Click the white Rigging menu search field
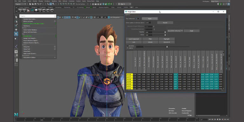The height and width of the screenshot is (122, 244). pos(38,16)
